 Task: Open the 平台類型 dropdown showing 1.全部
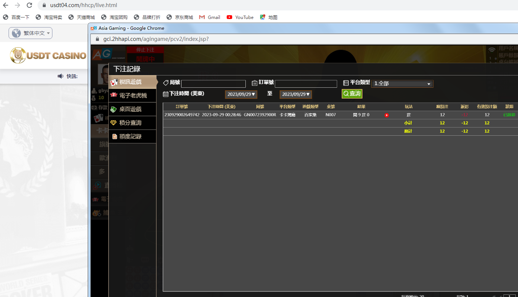click(x=402, y=84)
